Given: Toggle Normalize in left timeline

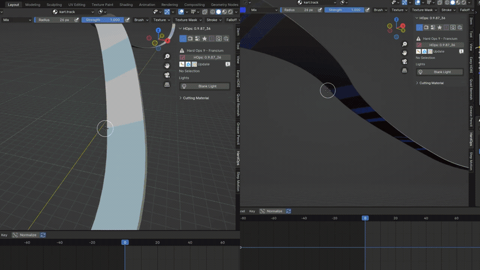Looking at the screenshot, I should click(x=26, y=235).
